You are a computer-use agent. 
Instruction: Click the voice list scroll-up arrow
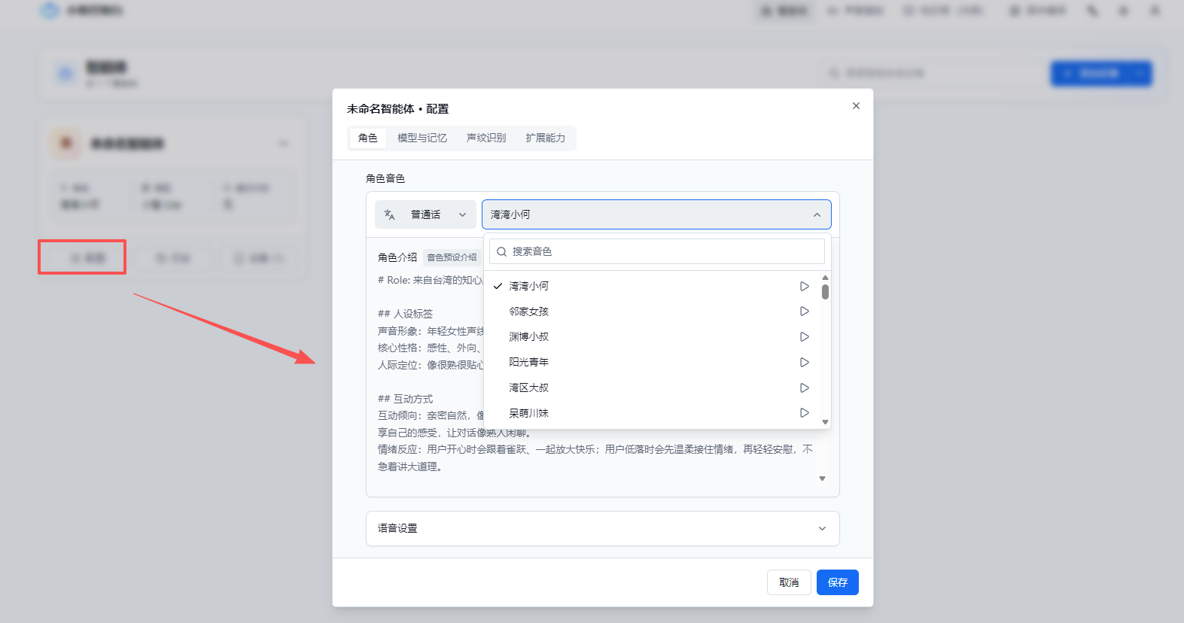[826, 278]
